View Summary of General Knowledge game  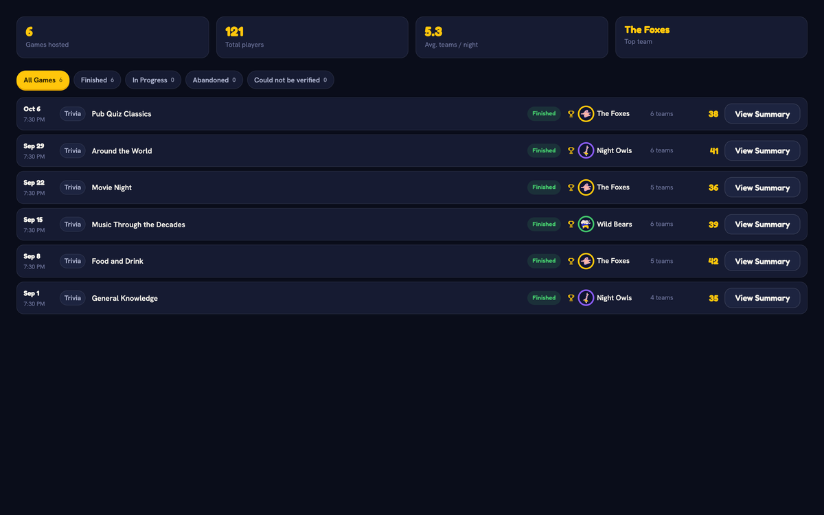[762, 298]
